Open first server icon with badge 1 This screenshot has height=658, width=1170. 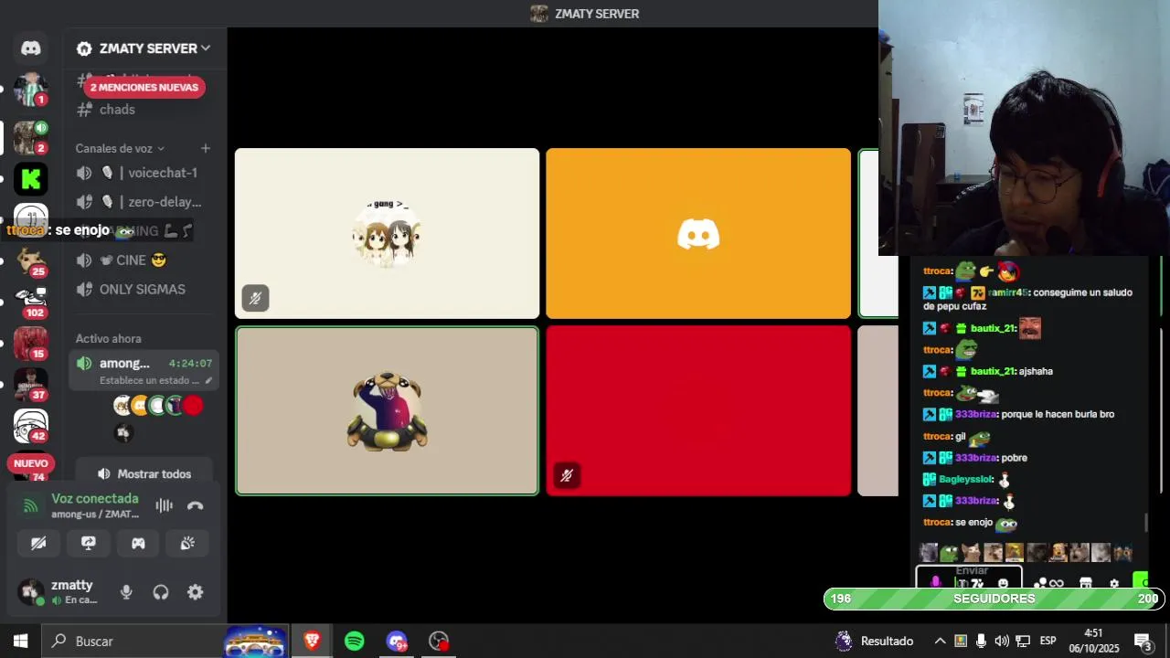(30, 90)
